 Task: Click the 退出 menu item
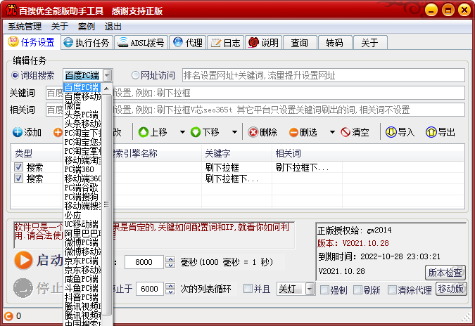coord(113,27)
